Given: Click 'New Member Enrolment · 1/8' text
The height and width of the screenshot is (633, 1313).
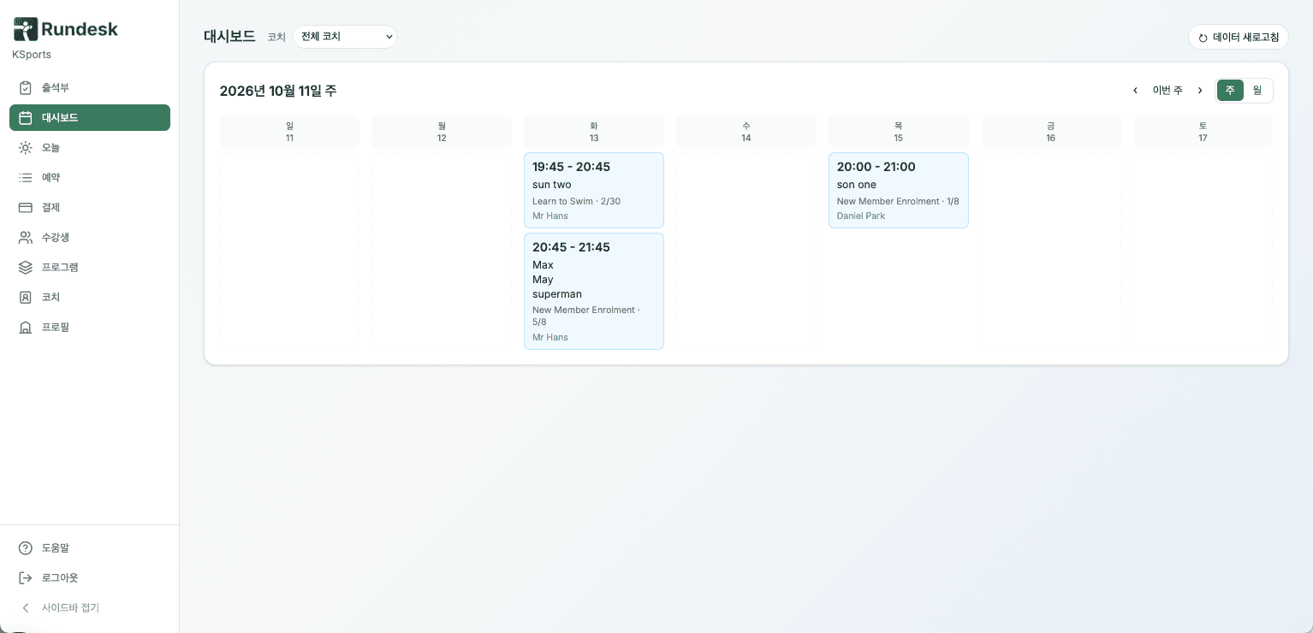Looking at the screenshot, I should [x=898, y=202].
